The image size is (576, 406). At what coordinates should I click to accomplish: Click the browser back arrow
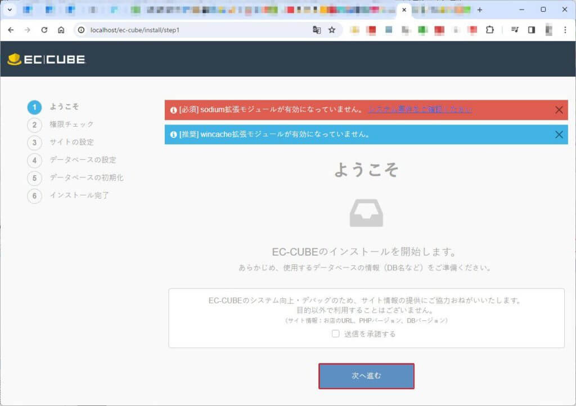[11, 30]
